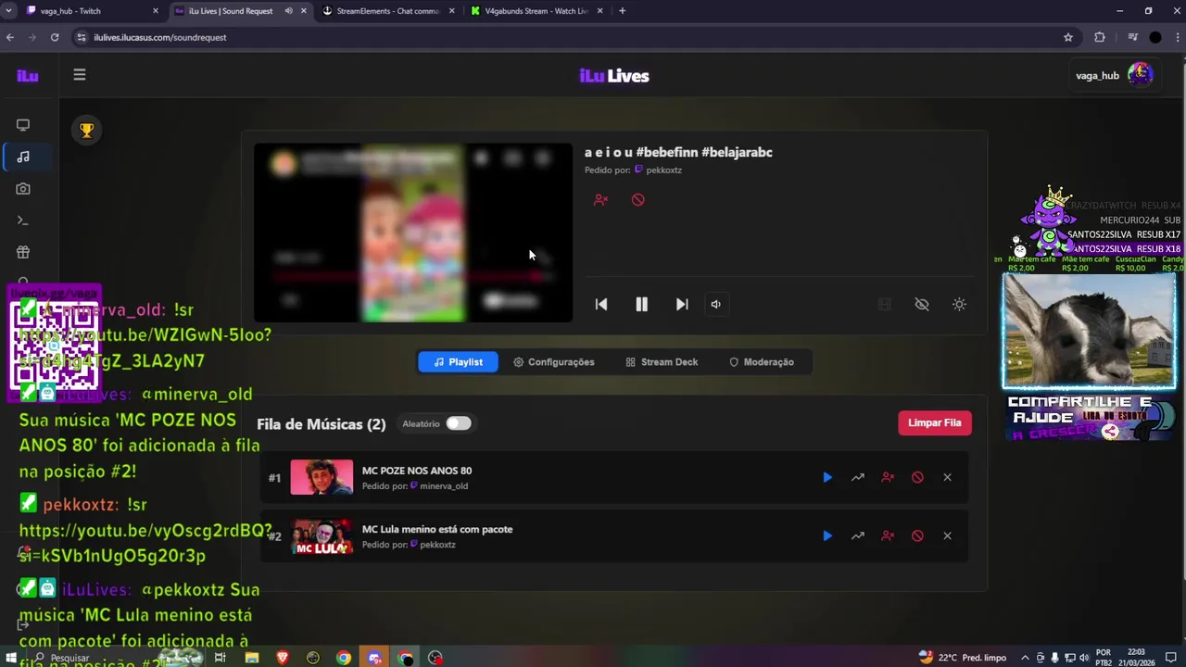Click MC POZE NOS ANOS 80 thumbnail
Viewport: 1186px width, 667px height.
(x=322, y=477)
